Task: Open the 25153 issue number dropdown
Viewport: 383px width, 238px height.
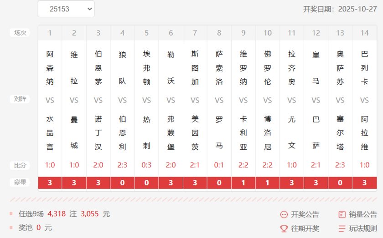Action: pyautogui.click(x=66, y=9)
